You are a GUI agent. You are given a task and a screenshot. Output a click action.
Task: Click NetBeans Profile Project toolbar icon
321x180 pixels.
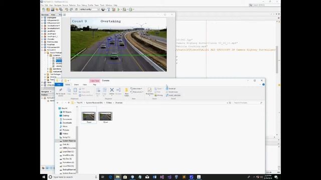[x=130, y=9]
